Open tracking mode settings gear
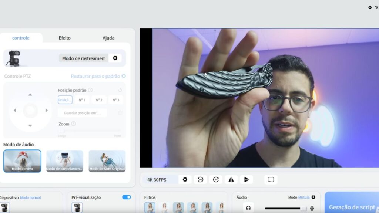 point(115,58)
